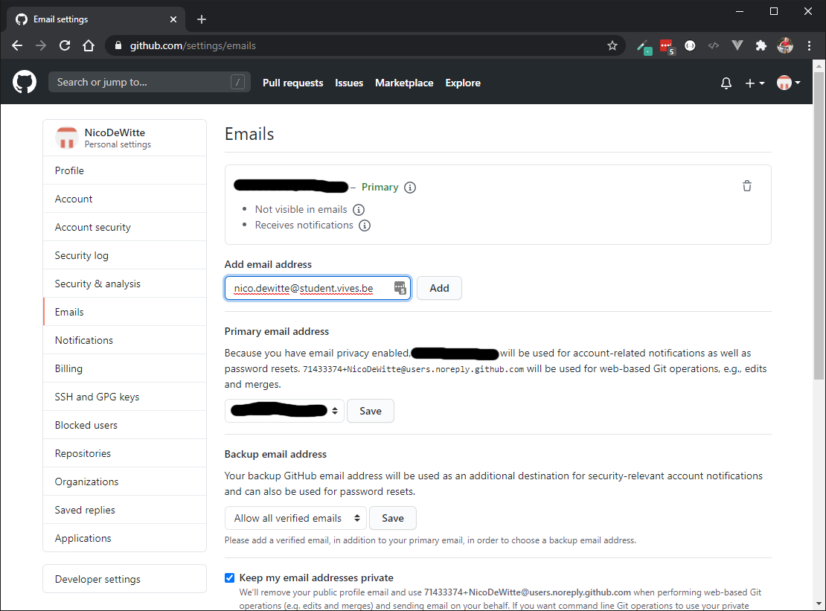The height and width of the screenshot is (611, 826).
Task: Click info icon beside Not visible in emails
Action: click(359, 210)
